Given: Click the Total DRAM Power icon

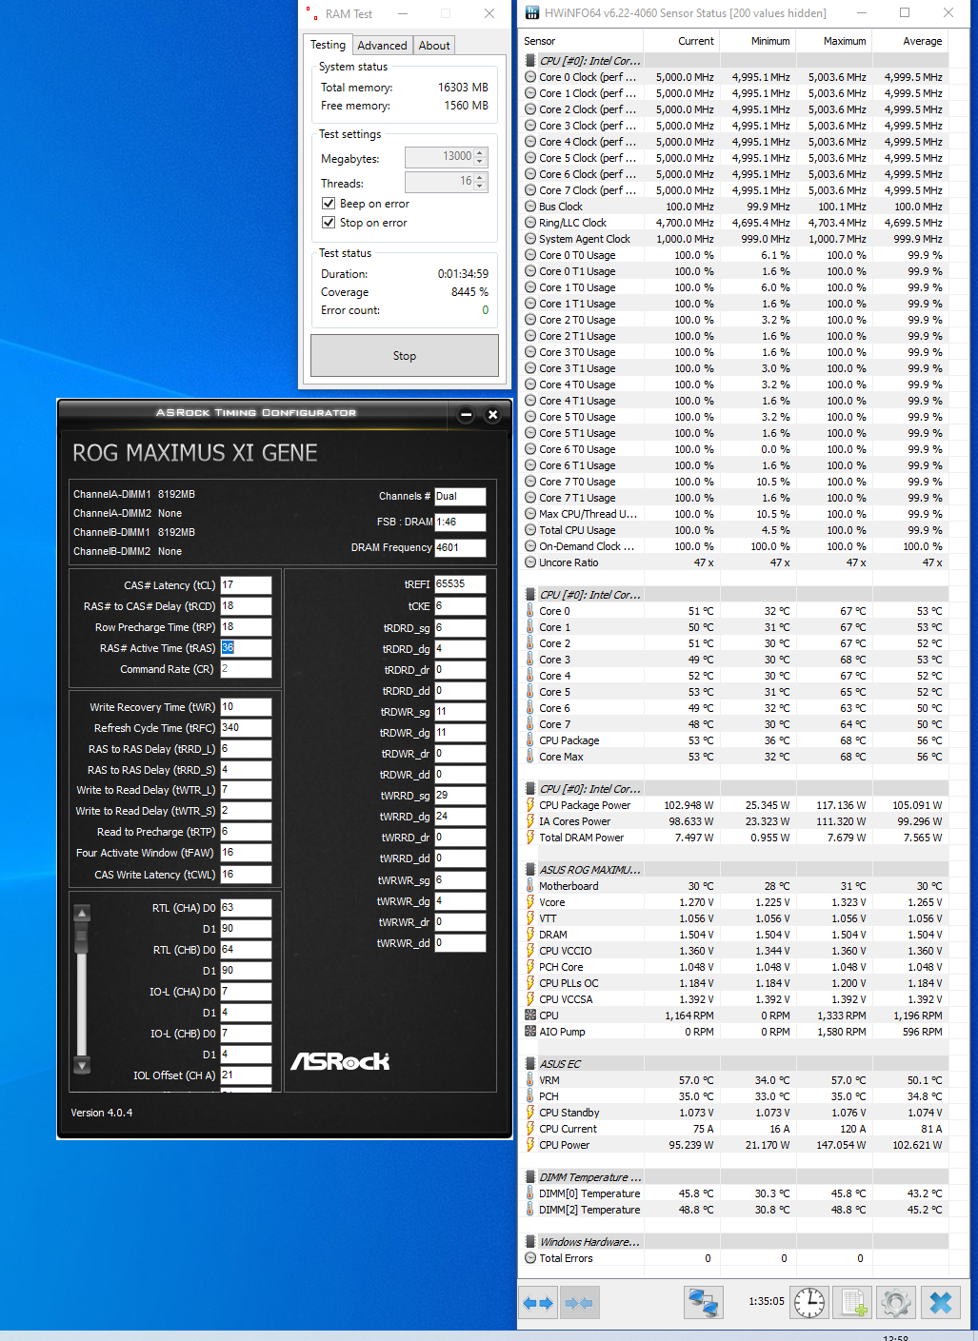Looking at the screenshot, I should [530, 838].
